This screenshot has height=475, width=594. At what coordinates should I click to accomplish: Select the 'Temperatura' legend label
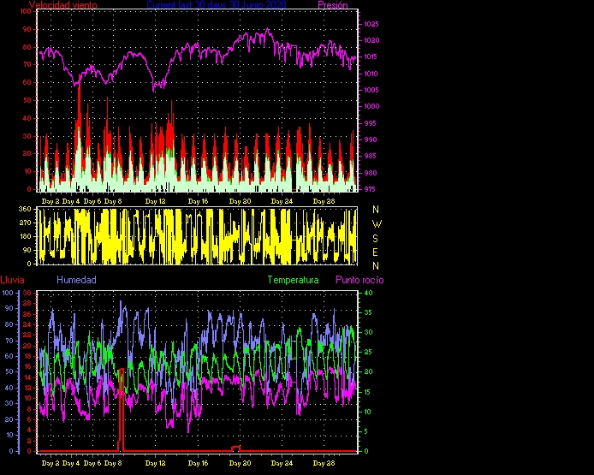pos(293,280)
